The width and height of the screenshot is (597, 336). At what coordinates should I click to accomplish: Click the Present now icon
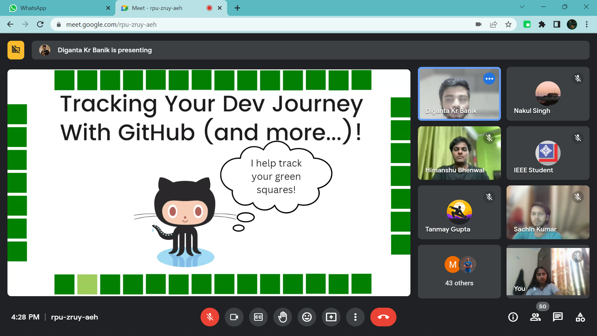(x=331, y=317)
